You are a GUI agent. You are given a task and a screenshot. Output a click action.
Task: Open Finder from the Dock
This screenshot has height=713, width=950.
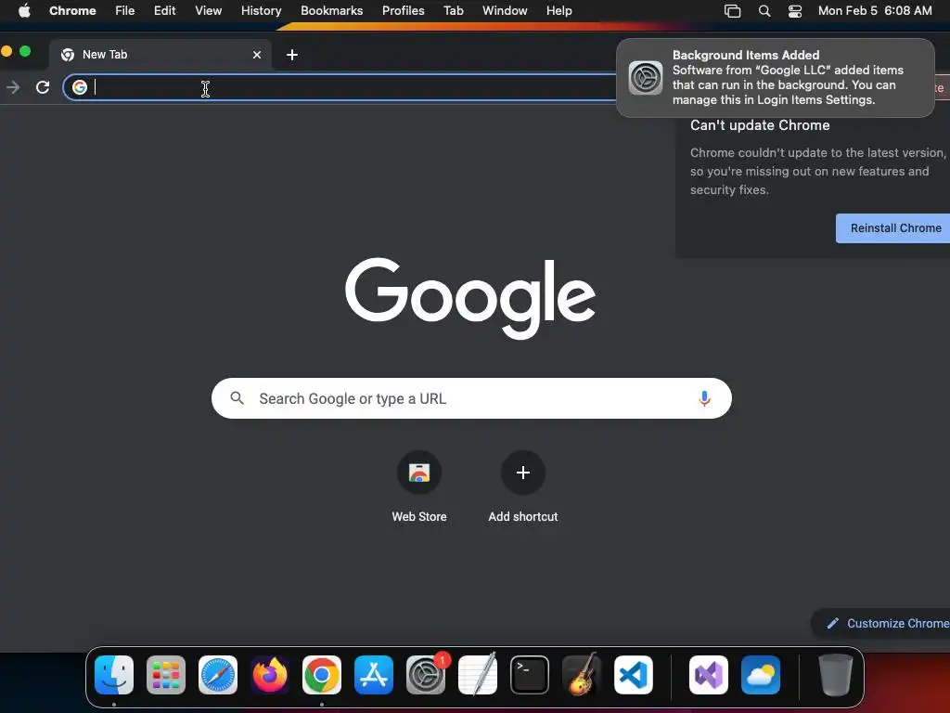coord(114,675)
